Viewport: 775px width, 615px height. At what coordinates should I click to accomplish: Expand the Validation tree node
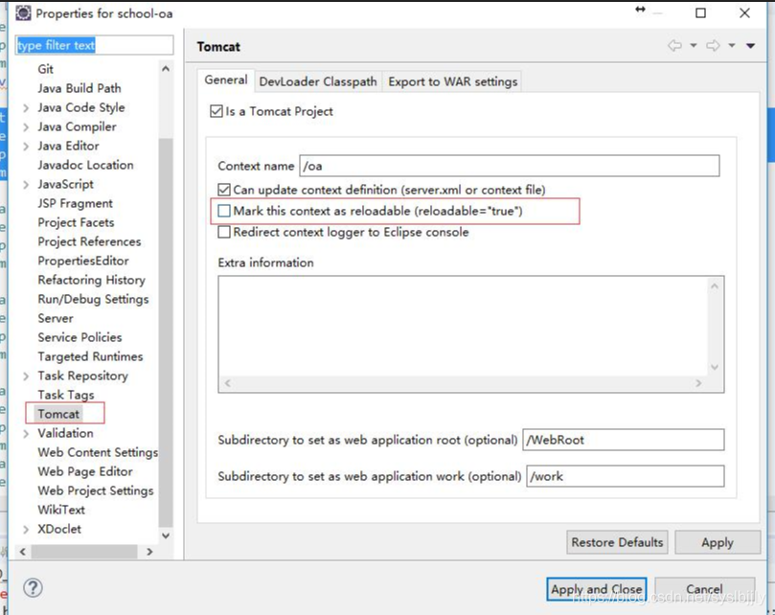click(x=26, y=433)
